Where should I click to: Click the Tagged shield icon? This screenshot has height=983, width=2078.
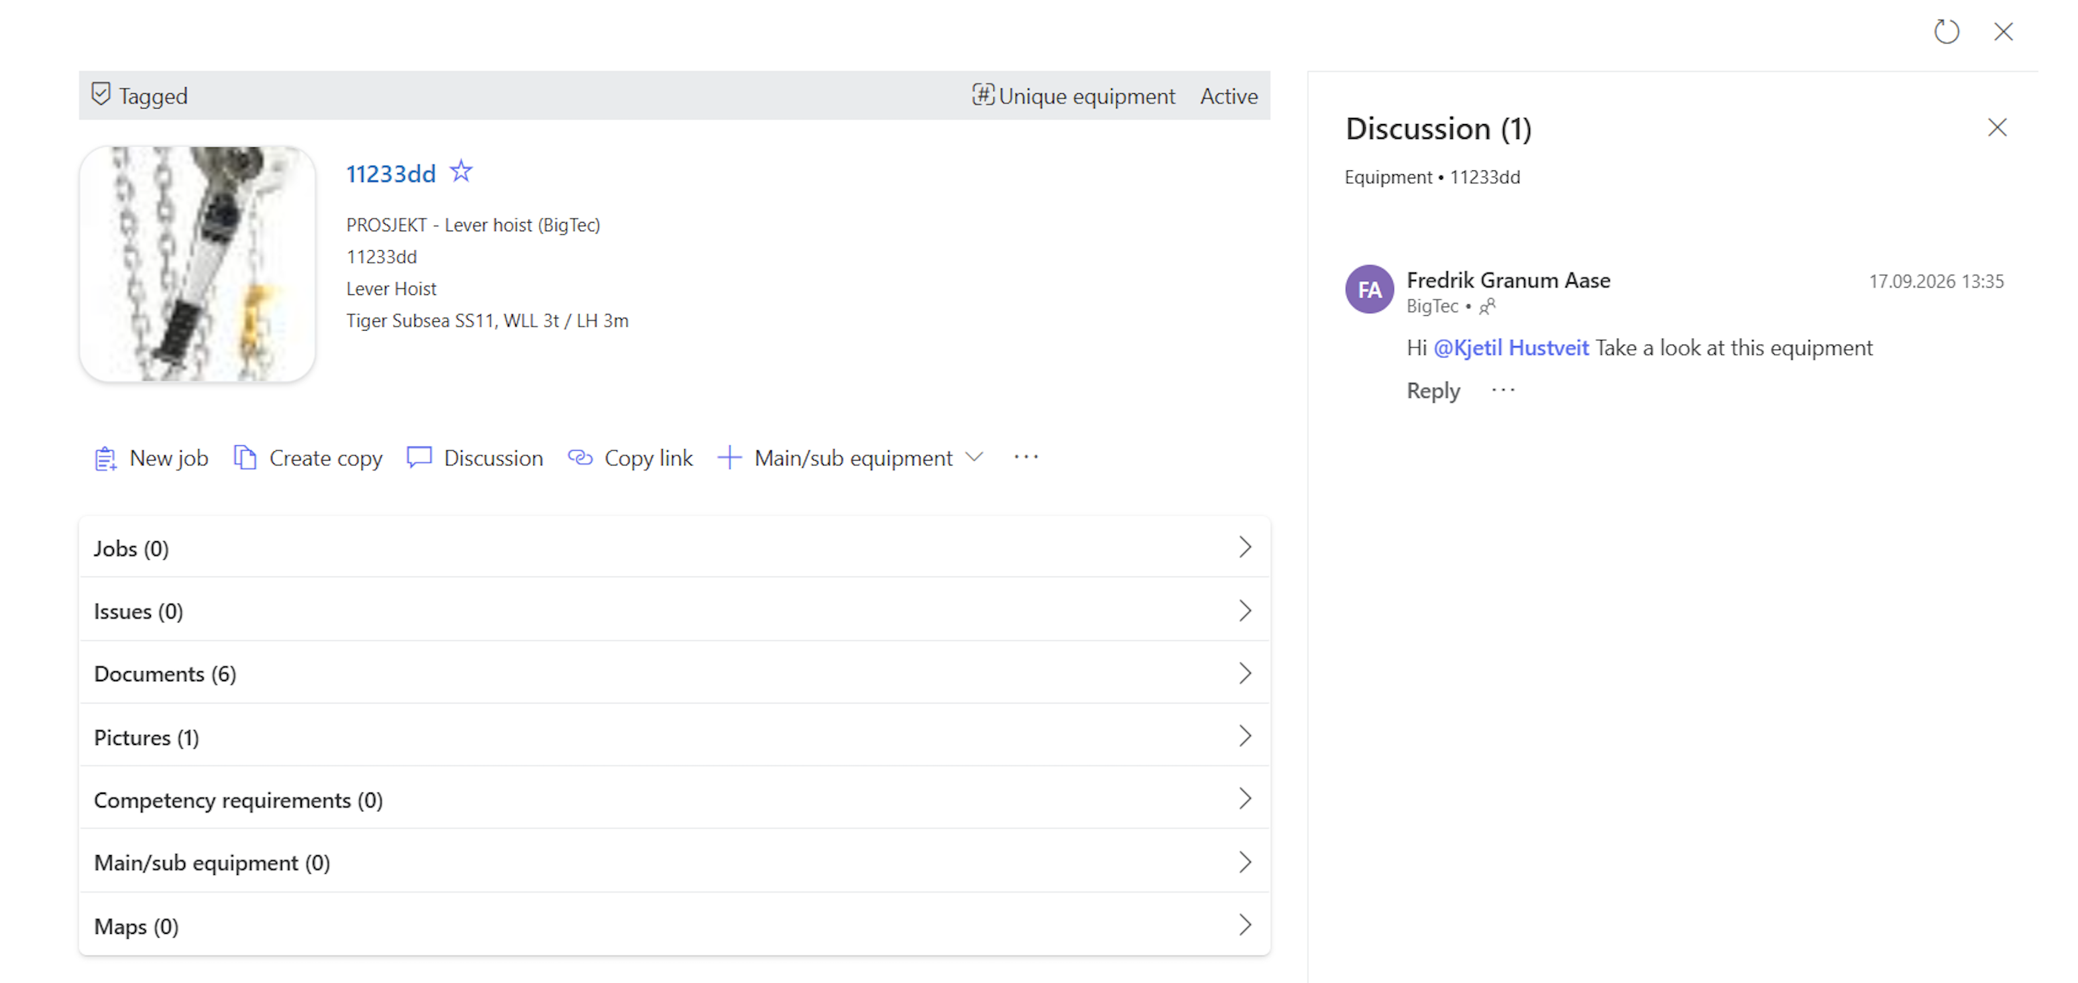coord(101,95)
